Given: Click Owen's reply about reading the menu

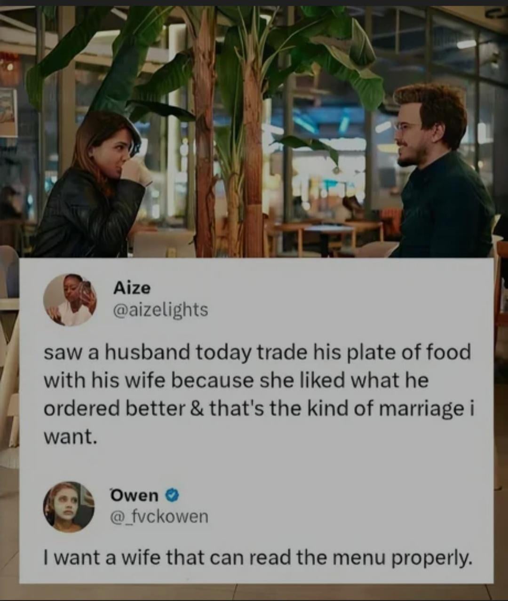Looking at the screenshot, I should click(x=257, y=558).
